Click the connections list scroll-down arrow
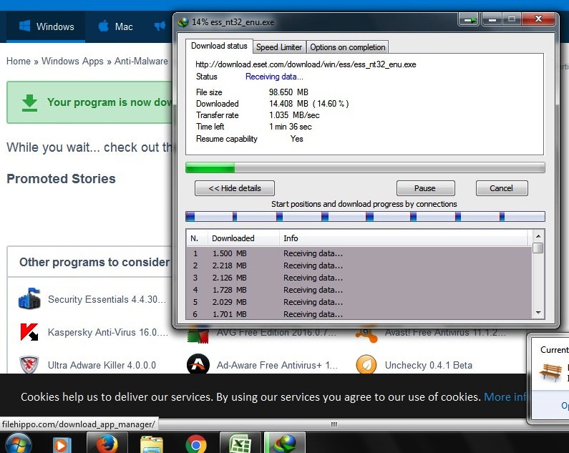The image size is (569, 453). [538, 313]
